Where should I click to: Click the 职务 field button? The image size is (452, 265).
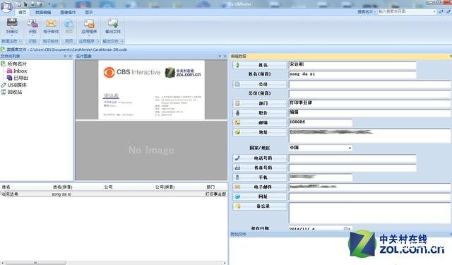(260, 113)
